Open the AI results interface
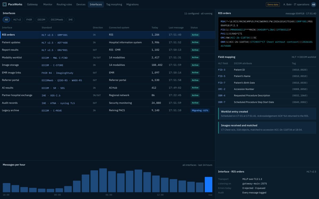Screen dimensions: 319x199 [107, 88]
